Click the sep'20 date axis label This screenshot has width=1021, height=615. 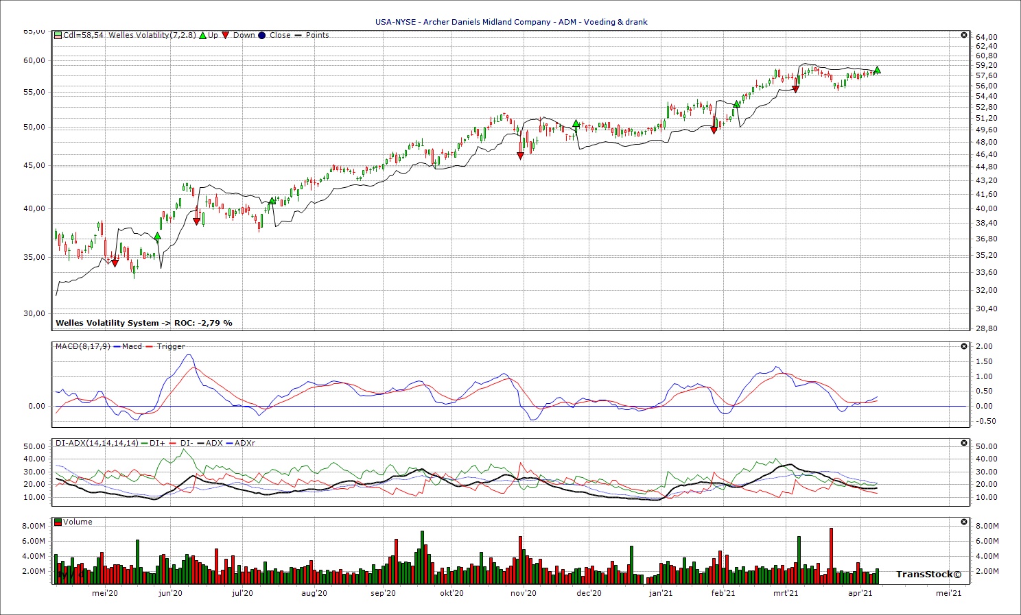383,593
